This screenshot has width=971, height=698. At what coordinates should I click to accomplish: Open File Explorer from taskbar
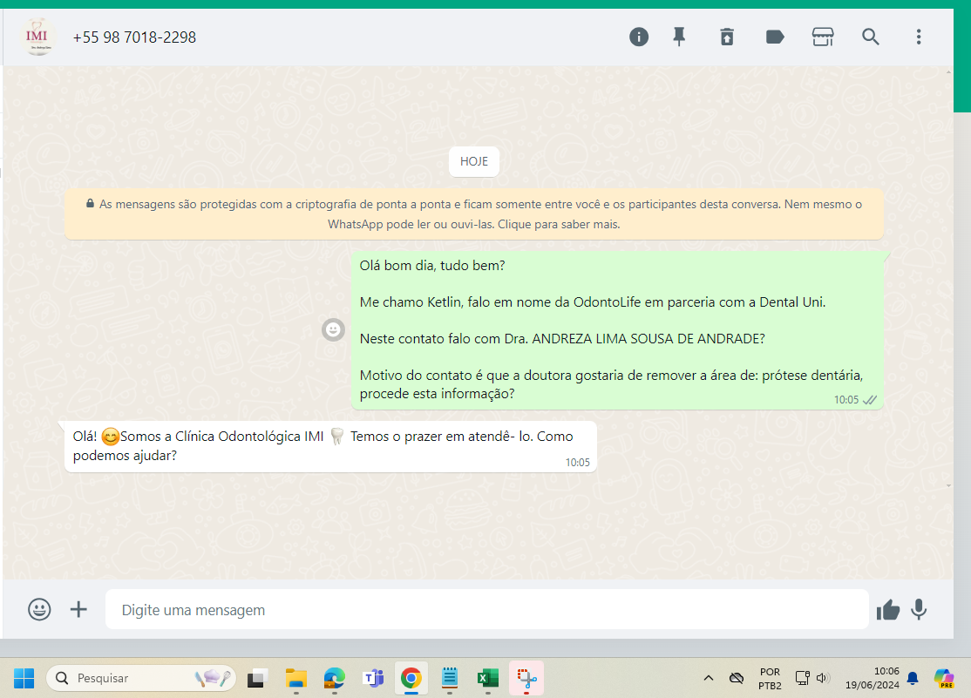click(296, 678)
